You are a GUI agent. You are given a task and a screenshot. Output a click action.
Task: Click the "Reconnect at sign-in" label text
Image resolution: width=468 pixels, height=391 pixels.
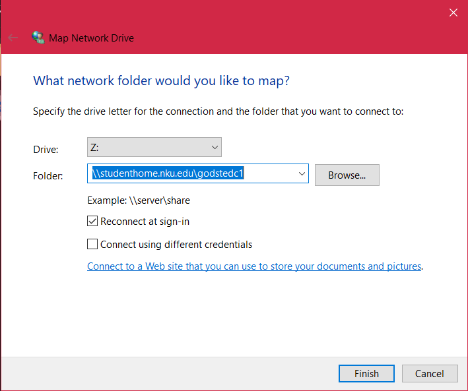(145, 222)
